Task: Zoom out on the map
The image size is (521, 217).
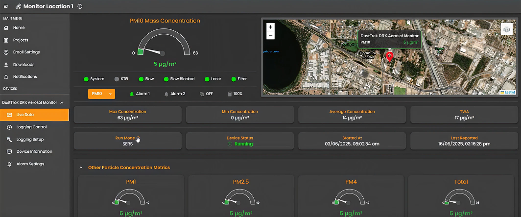Action: pos(270,35)
